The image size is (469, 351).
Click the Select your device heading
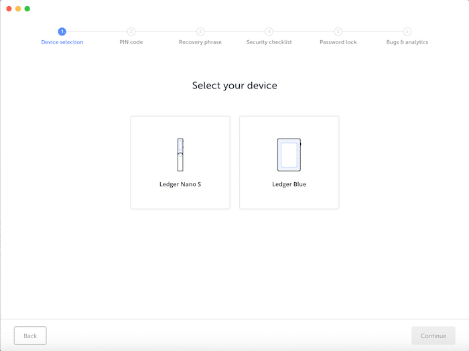[234, 86]
